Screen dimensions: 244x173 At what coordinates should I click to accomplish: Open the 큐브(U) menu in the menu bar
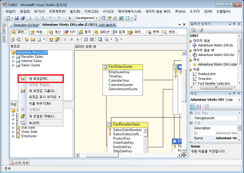pos(180,11)
